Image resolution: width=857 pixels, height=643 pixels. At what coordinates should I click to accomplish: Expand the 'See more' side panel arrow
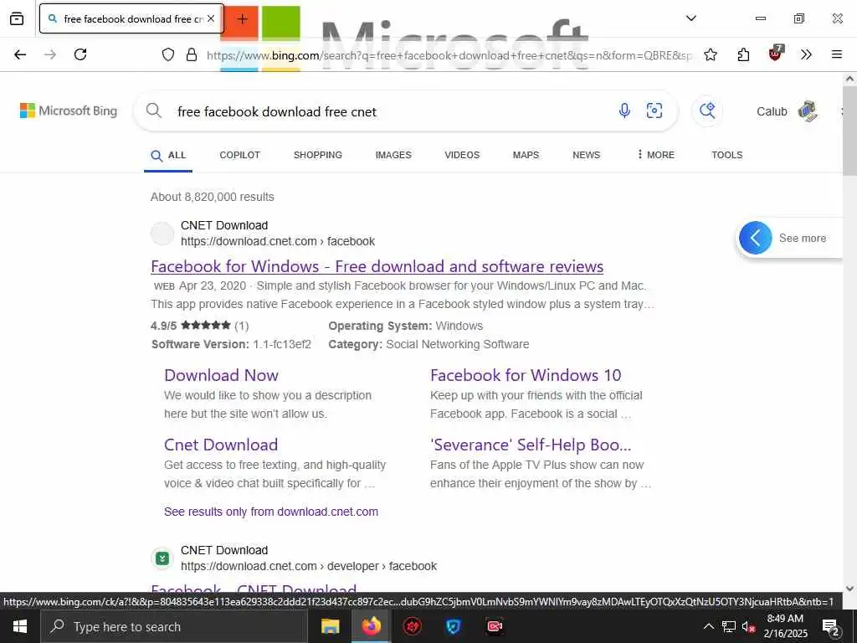tap(756, 238)
